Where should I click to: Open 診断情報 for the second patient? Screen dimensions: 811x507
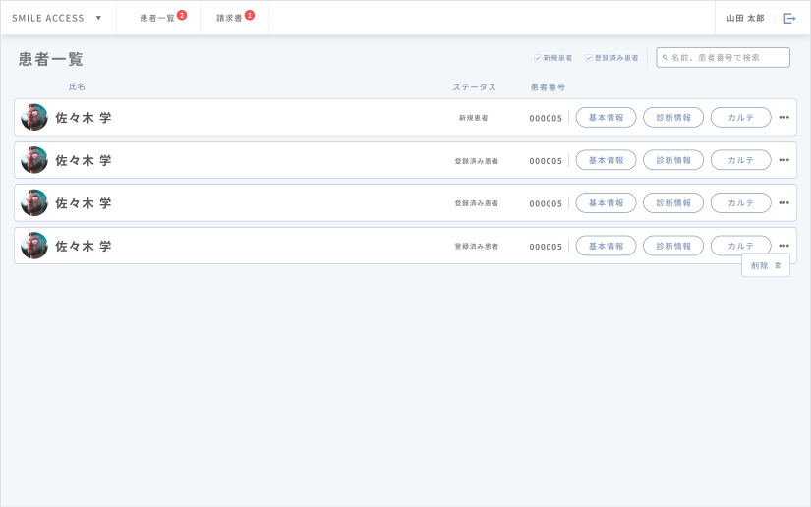pos(673,160)
